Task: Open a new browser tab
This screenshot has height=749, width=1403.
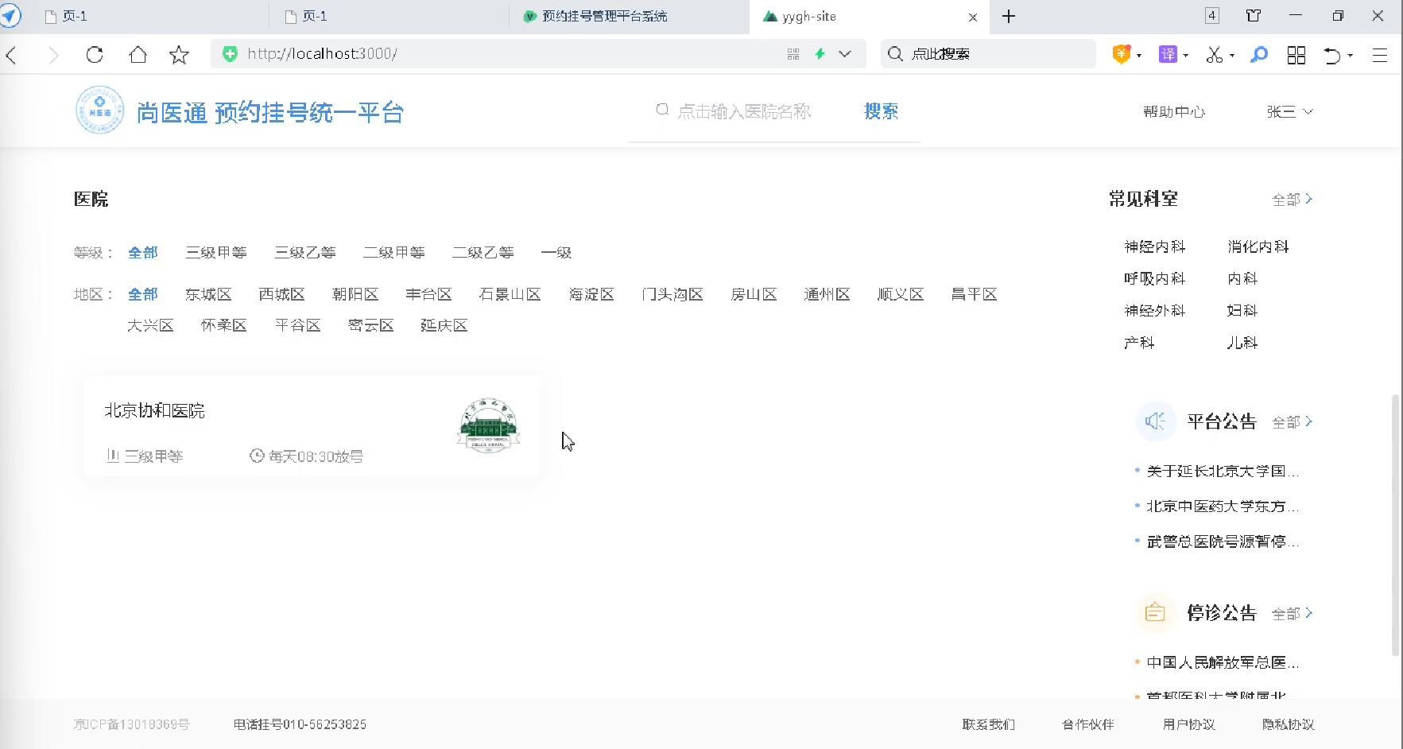Action: pos(1009,16)
